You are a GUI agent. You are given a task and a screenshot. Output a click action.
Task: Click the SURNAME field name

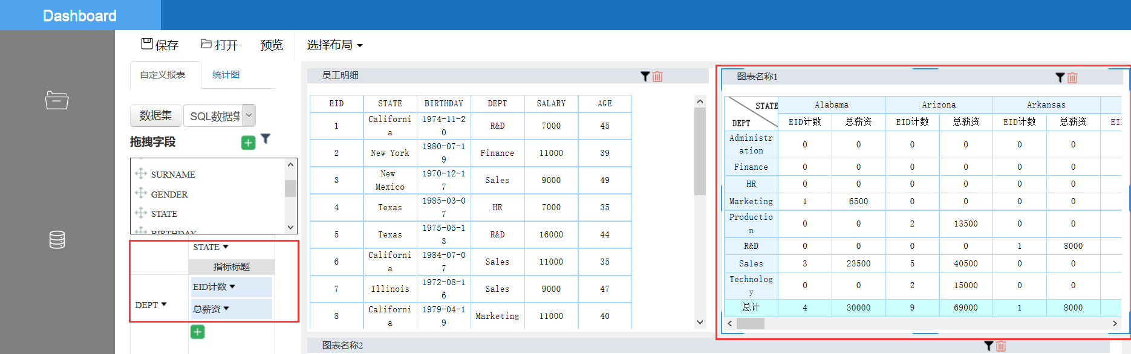[x=173, y=175]
